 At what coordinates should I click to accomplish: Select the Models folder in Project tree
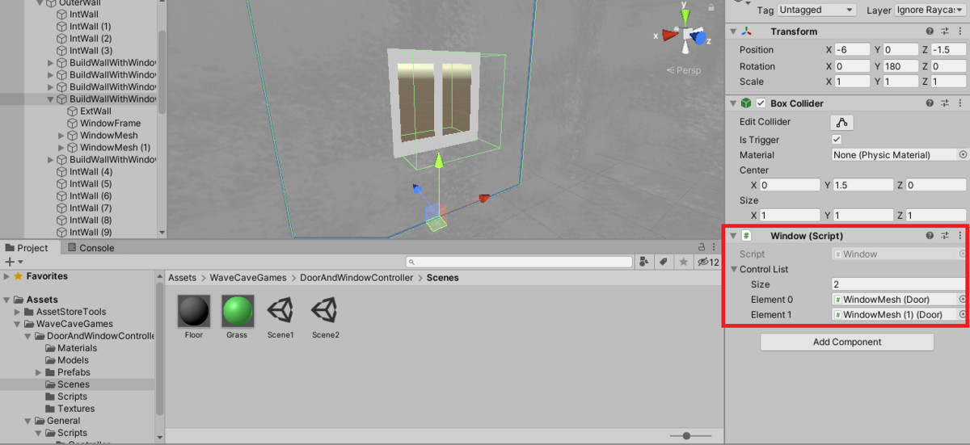tap(73, 360)
